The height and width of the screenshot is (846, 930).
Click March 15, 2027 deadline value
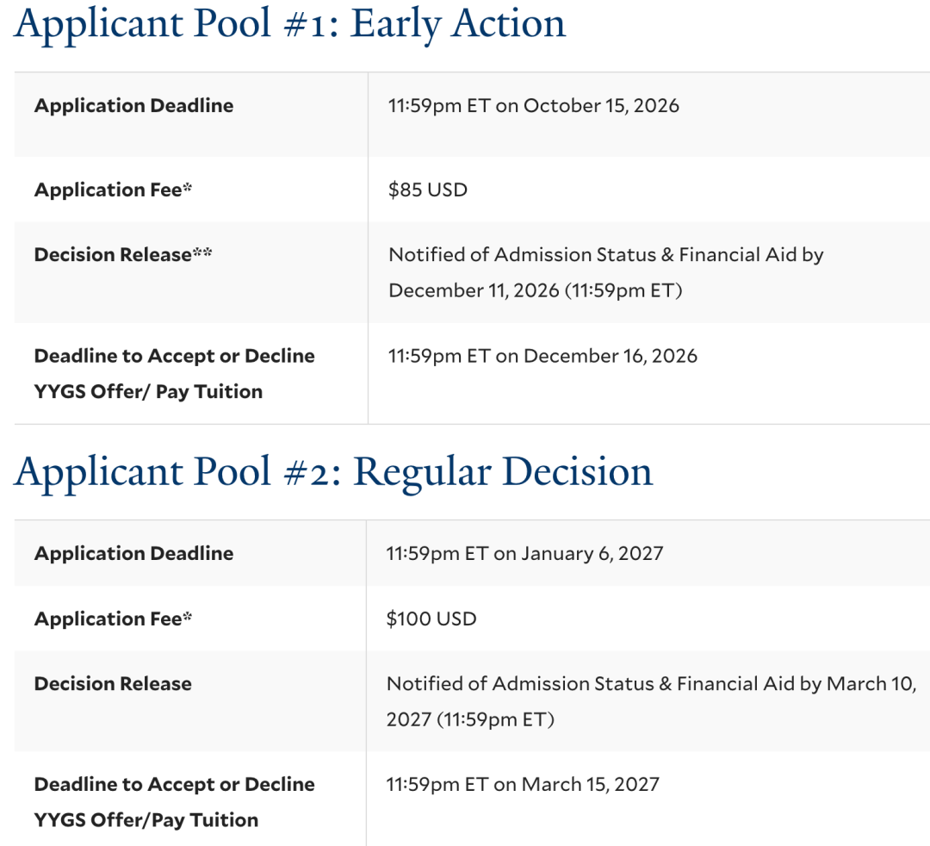click(523, 784)
